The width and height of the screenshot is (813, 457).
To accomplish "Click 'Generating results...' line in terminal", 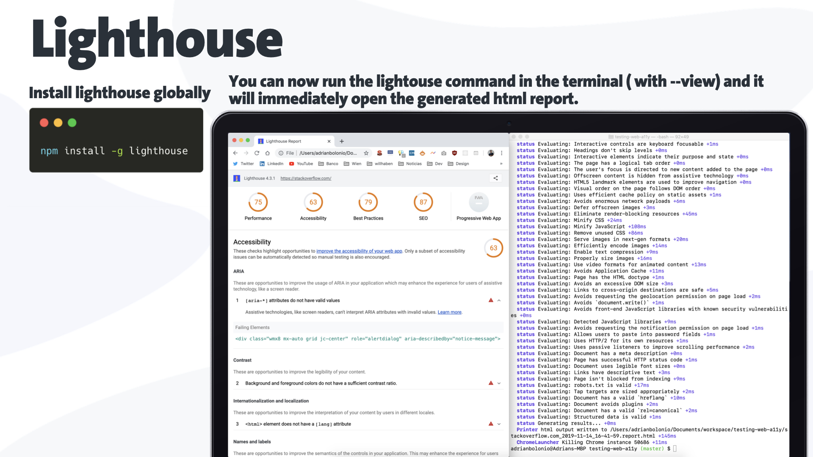I will (x=566, y=424).
